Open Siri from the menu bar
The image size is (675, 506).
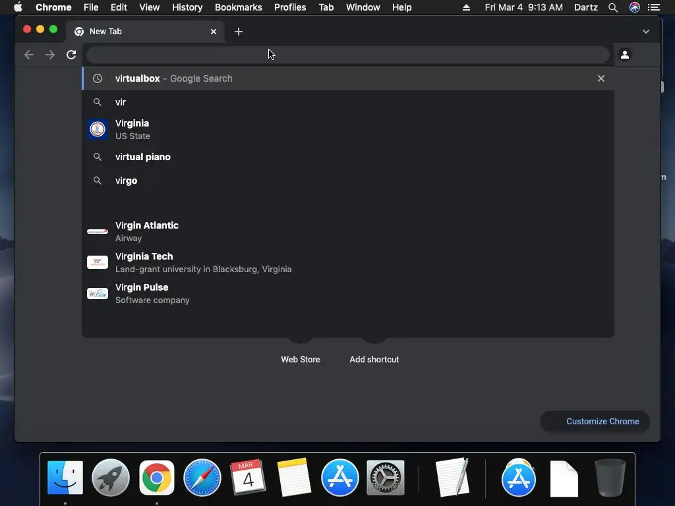pos(635,7)
